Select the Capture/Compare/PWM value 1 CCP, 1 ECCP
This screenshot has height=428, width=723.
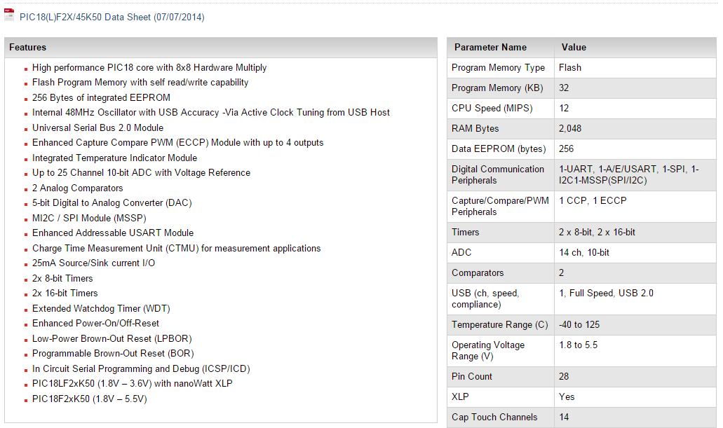593,200
